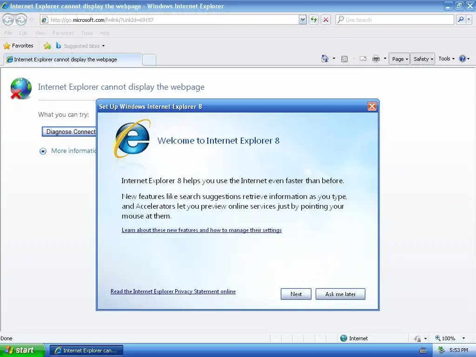Image resolution: width=476 pixels, height=357 pixels.
Task: Click the Stop loading red X icon
Action: tap(326, 20)
